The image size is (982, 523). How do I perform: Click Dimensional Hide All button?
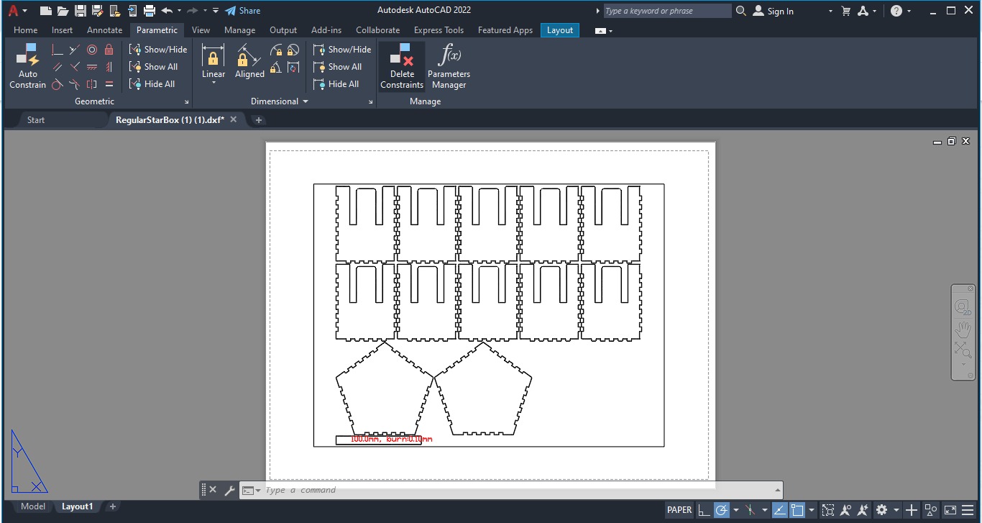(x=336, y=84)
